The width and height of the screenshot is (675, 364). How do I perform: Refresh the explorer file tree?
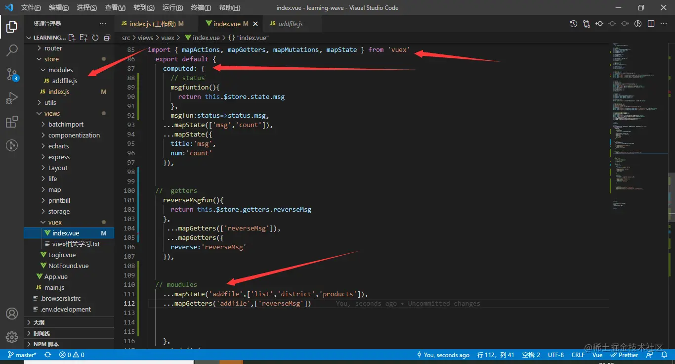(x=95, y=38)
